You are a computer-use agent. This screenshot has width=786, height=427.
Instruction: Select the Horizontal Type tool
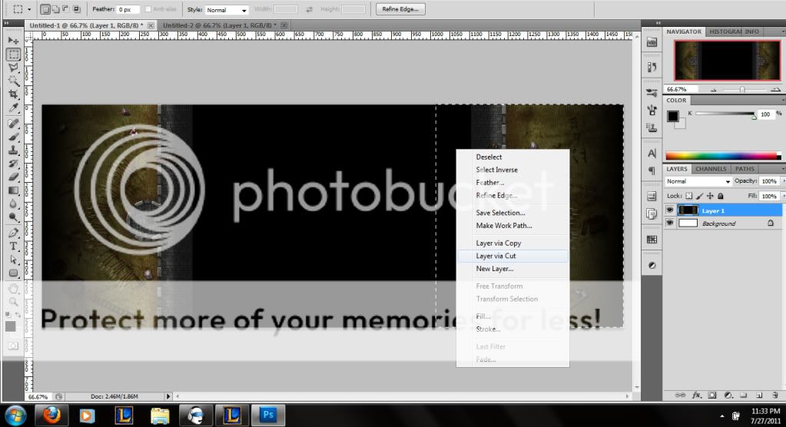coord(13,246)
